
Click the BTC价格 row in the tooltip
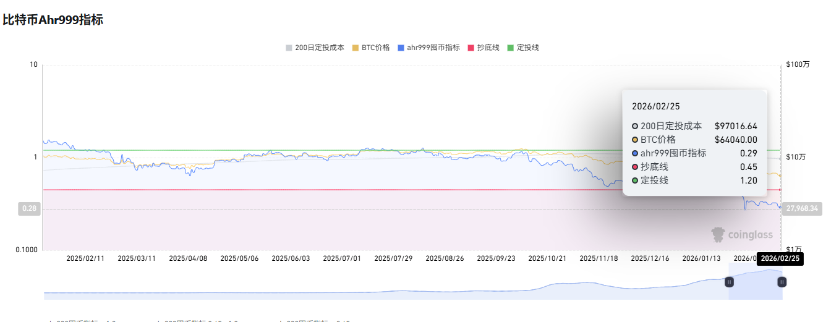(x=694, y=140)
